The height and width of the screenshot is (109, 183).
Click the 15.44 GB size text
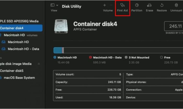tap(63, 62)
